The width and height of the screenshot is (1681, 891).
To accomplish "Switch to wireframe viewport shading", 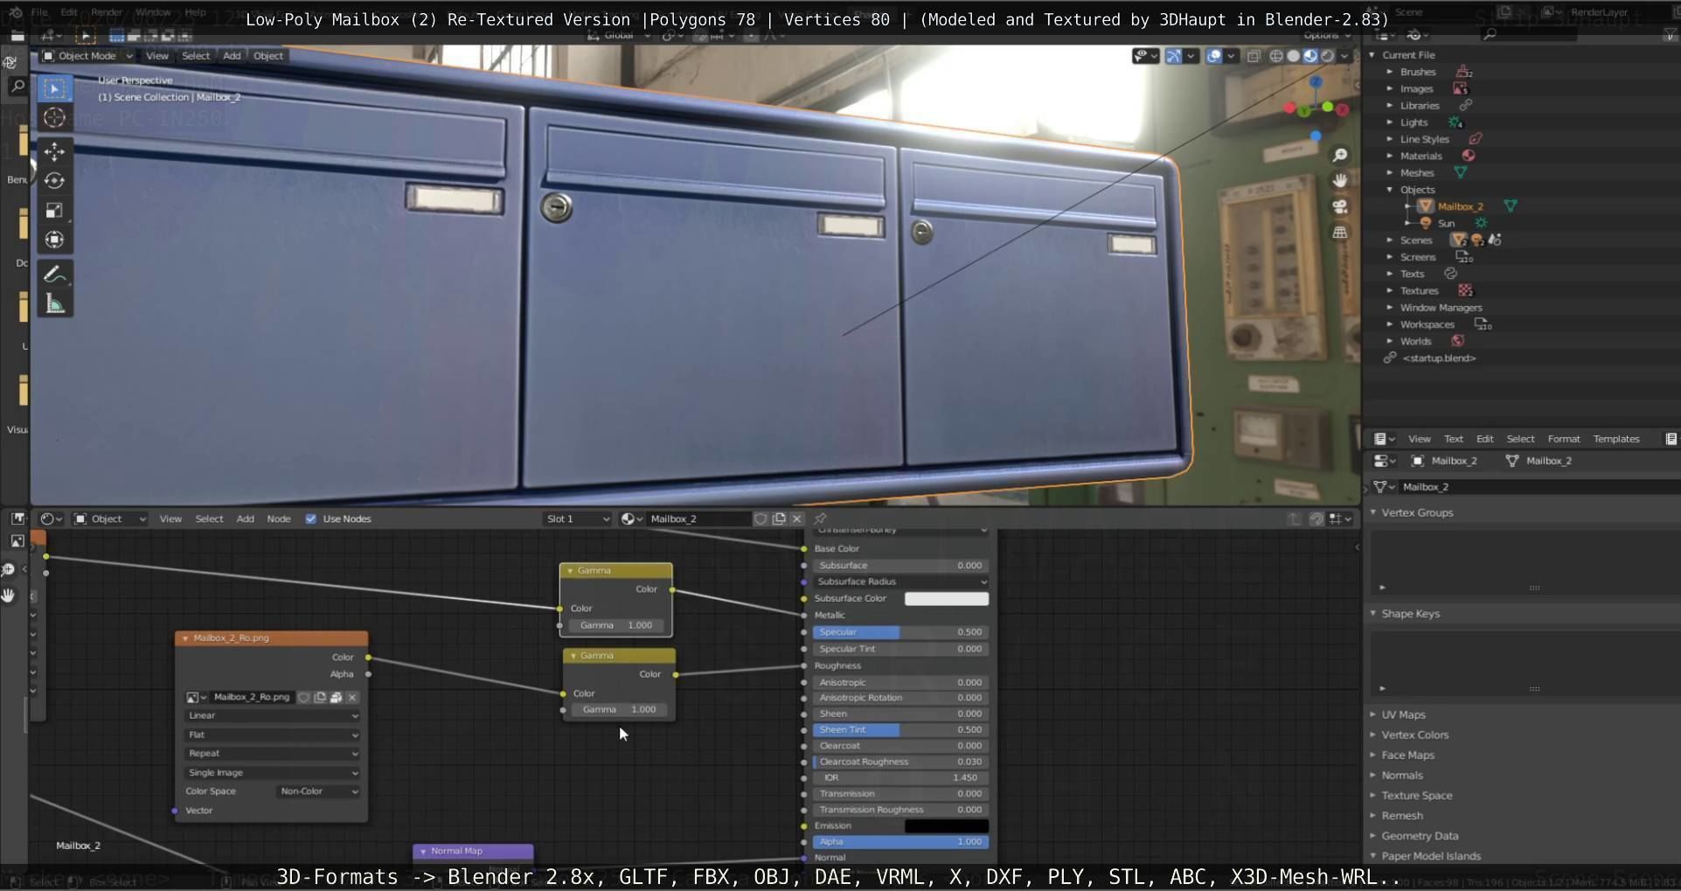I will [x=1276, y=56].
